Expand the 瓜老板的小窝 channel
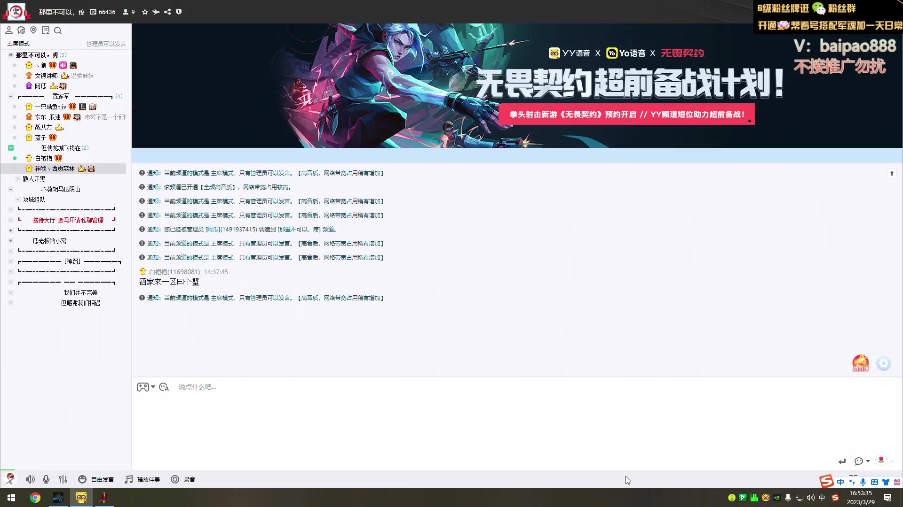Screen dimensions: 903x507 click(11, 241)
